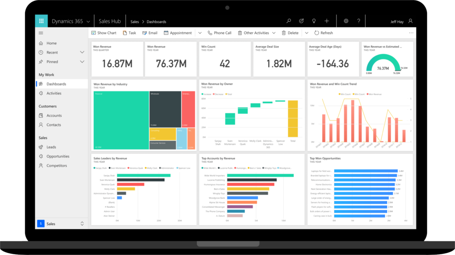Expand the Dynamics 365 dropdown chevron

click(x=88, y=21)
